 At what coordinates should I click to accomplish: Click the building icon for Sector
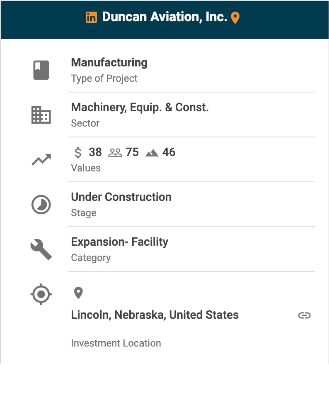pyautogui.click(x=41, y=115)
